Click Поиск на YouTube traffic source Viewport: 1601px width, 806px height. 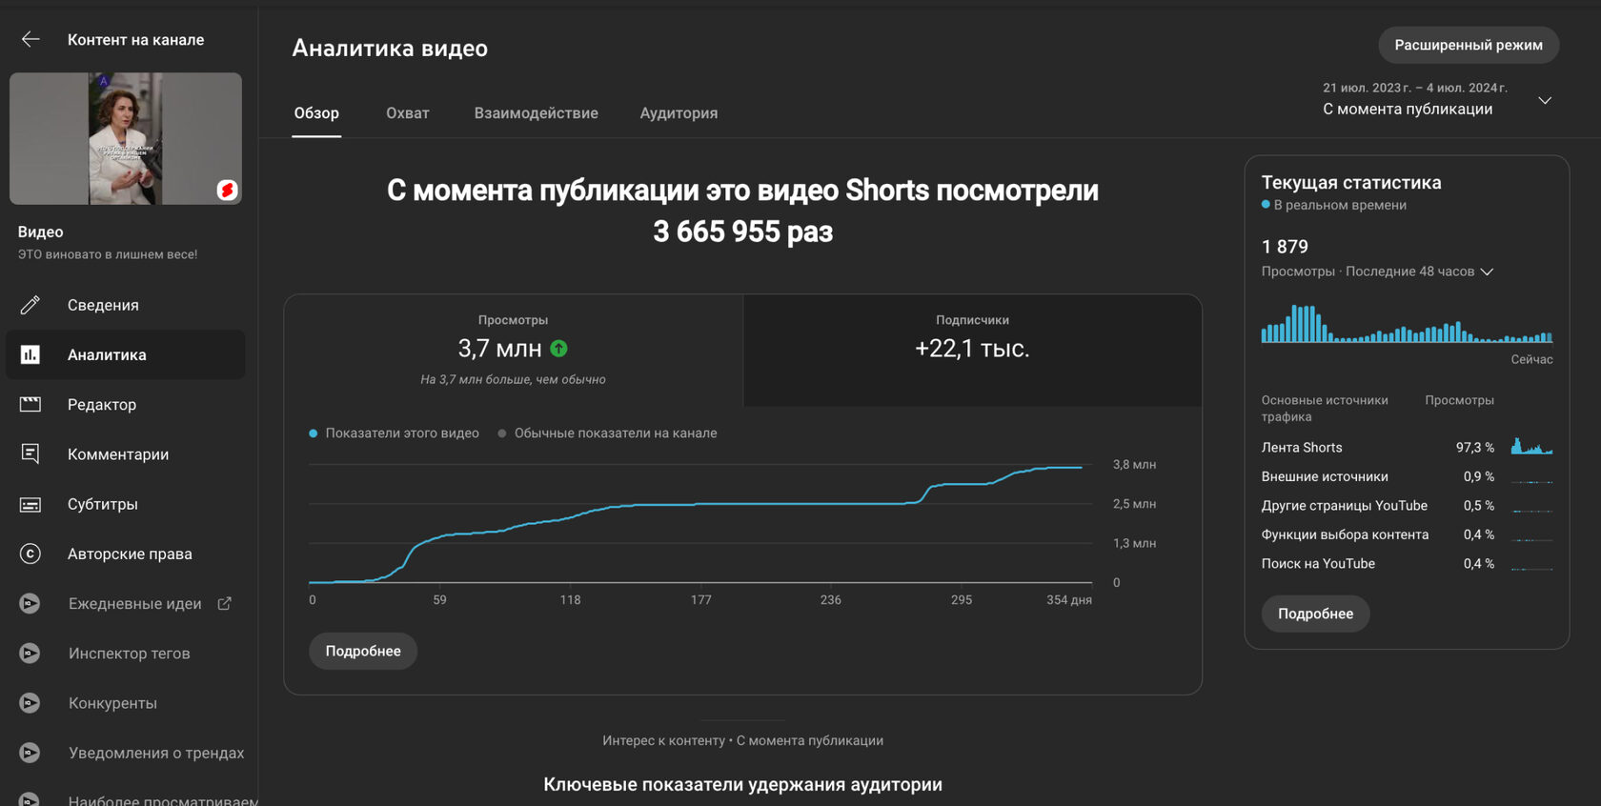point(1407,563)
